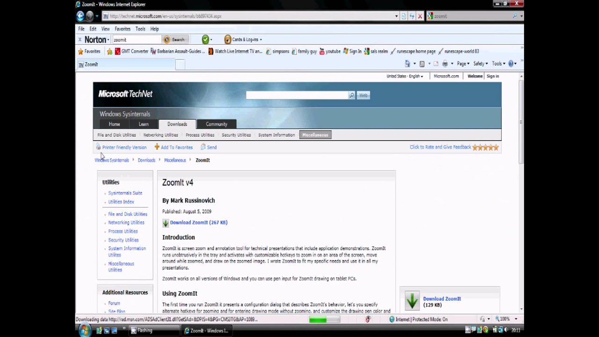Open Norton Cards & Log-ins lock icon
Screen dimensions: 599x337
(227, 40)
